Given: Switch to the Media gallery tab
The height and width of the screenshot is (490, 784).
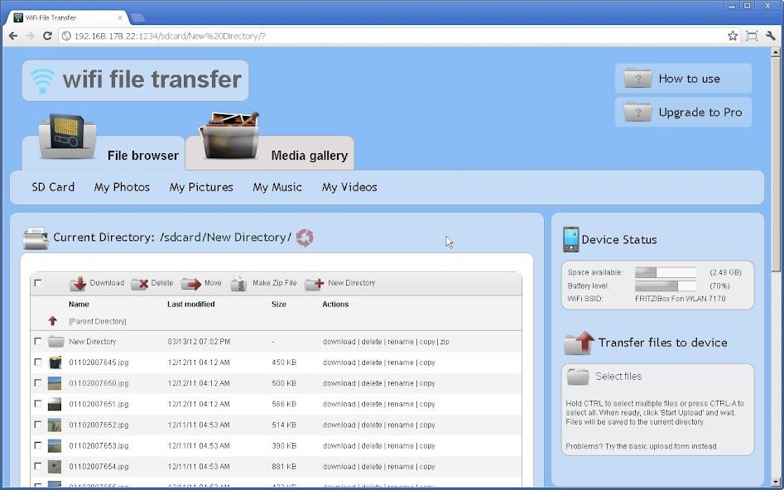Looking at the screenshot, I should [x=270, y=153].
